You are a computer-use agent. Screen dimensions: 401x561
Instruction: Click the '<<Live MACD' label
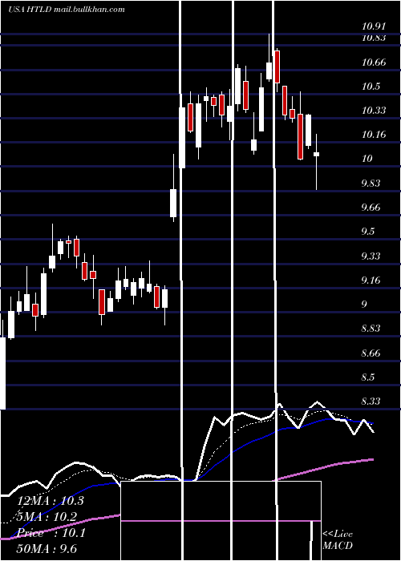click(338, 539)
